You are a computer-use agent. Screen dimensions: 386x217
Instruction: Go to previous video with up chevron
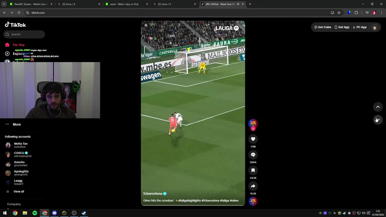378,107
